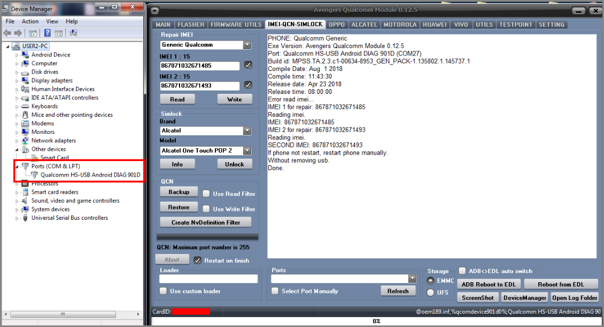Click the Human Interface Devices icon

click(x=25, y=89)
